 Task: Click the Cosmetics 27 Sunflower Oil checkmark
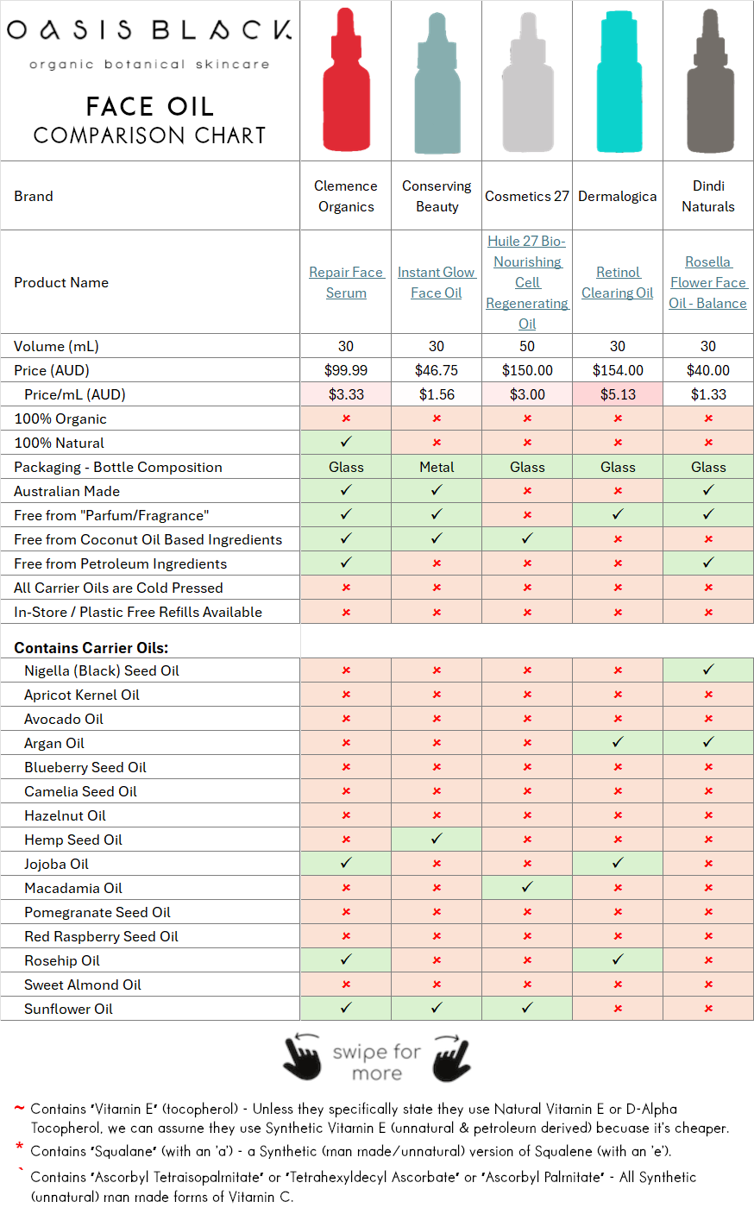pos(527,1008)
